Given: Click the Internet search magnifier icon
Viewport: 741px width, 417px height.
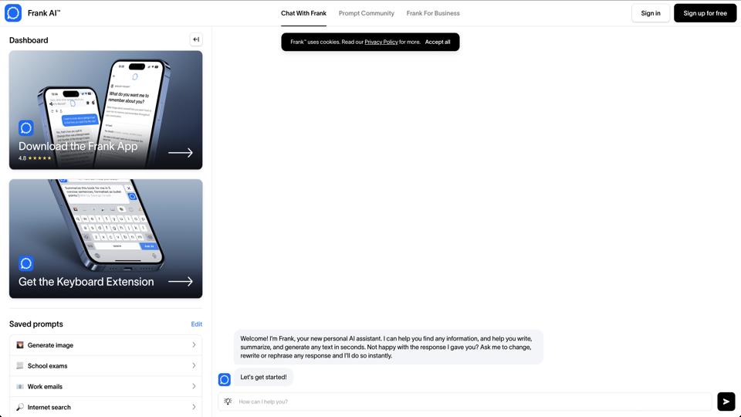Looking at the screenshot, I should pos(20,407).
